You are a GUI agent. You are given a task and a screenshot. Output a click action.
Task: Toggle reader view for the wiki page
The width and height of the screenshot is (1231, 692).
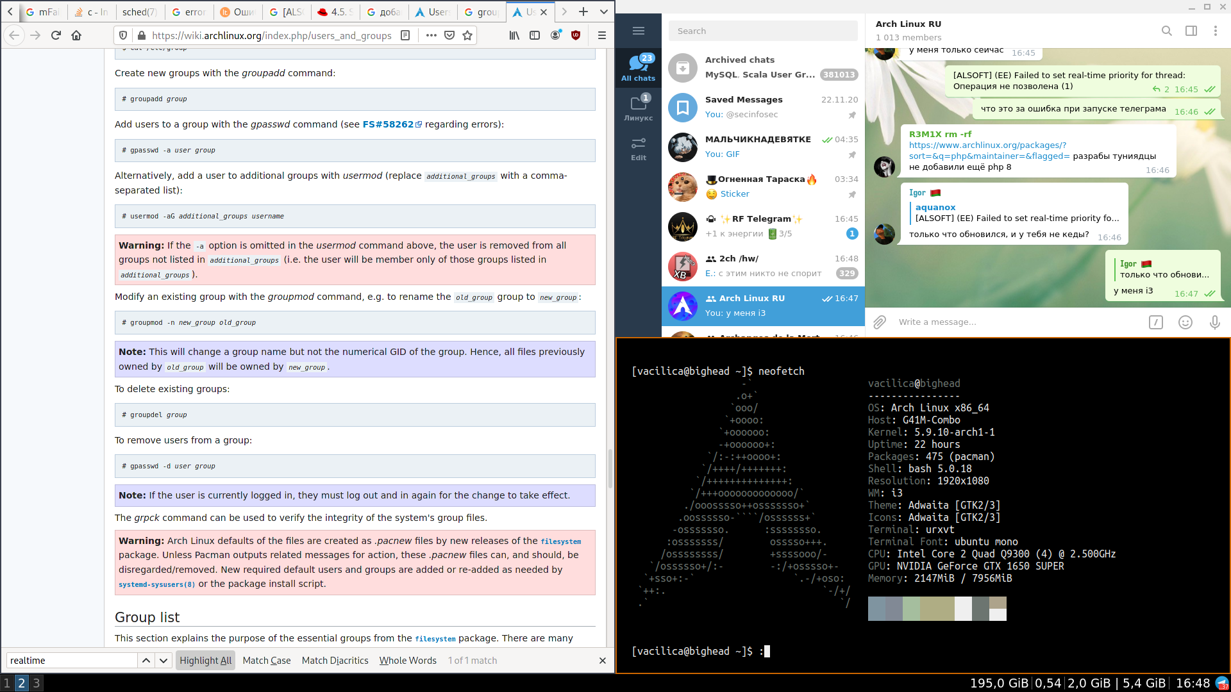tap(405, 35)
